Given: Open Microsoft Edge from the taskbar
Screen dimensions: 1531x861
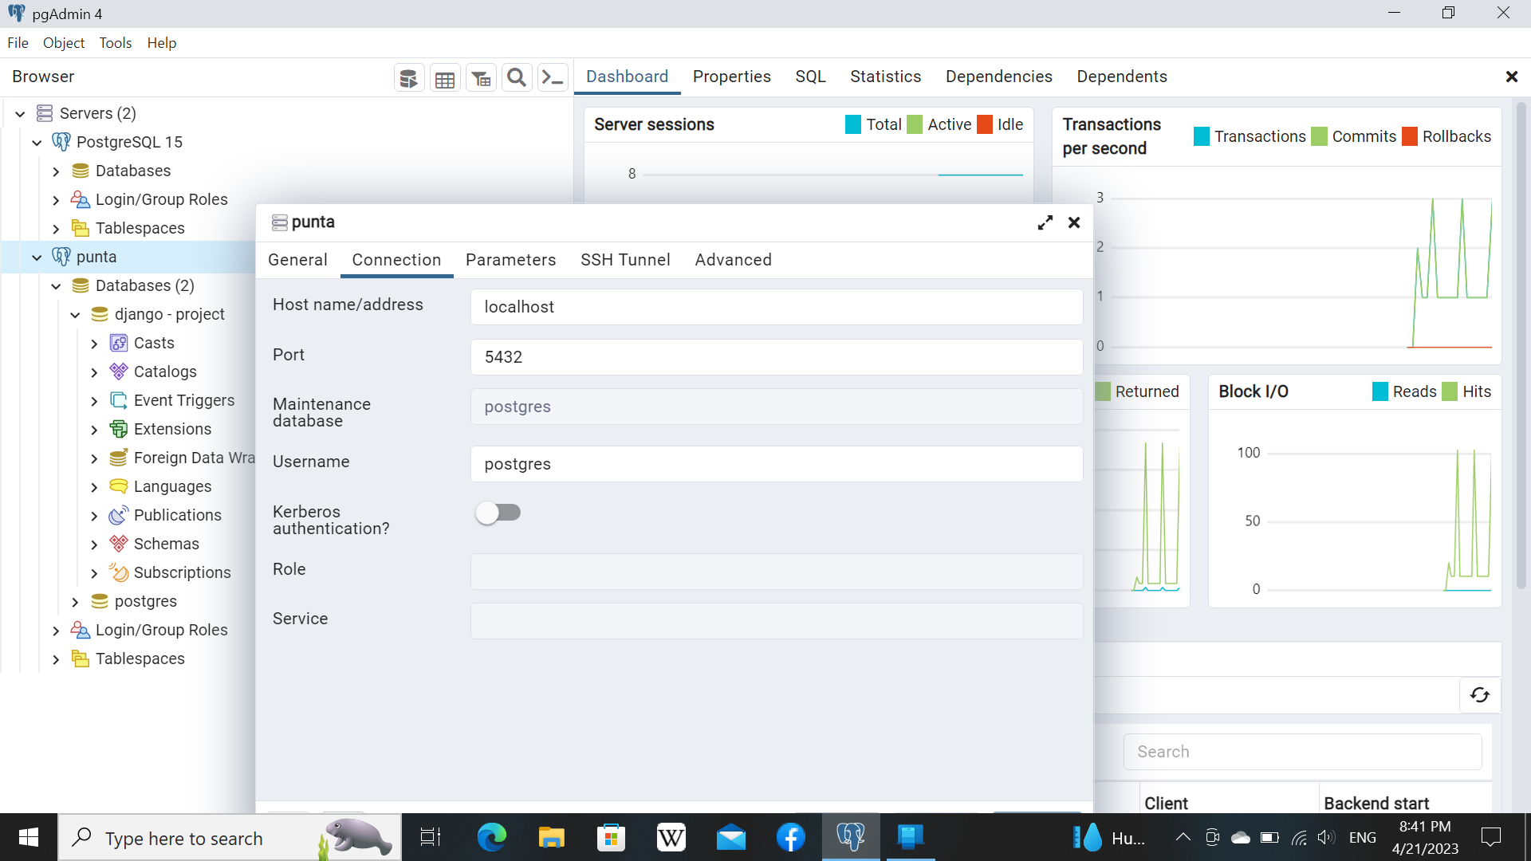Looking at the screenshot, I should (492, 837).
